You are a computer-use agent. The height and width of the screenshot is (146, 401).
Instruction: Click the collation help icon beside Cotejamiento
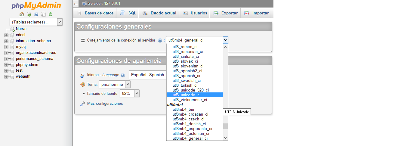click(x=160, y=40)
